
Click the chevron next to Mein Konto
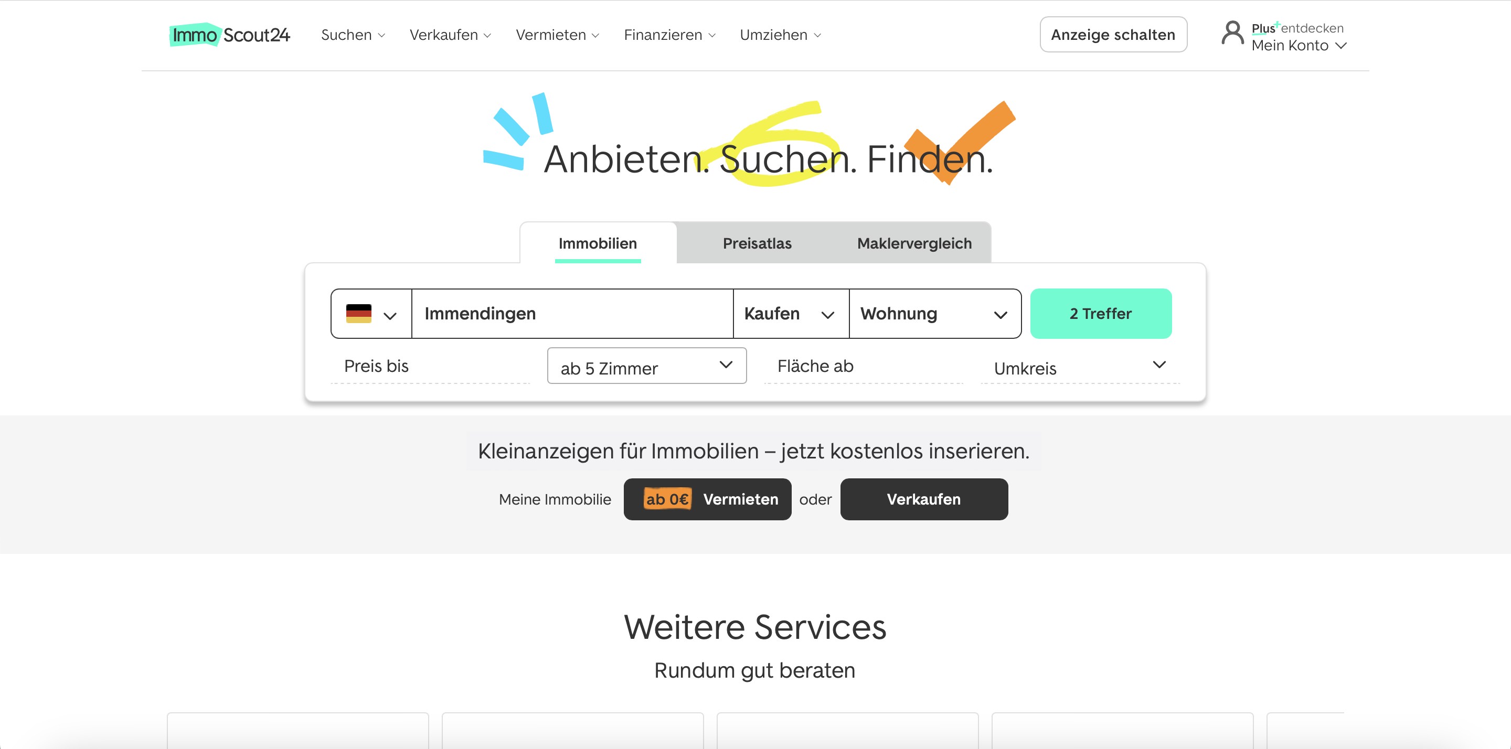(1341, 46)
